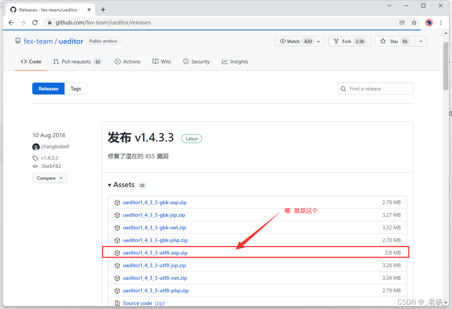Open the Wiki tab
This screenshot has height=309, width=452.
tap(162, 62)
